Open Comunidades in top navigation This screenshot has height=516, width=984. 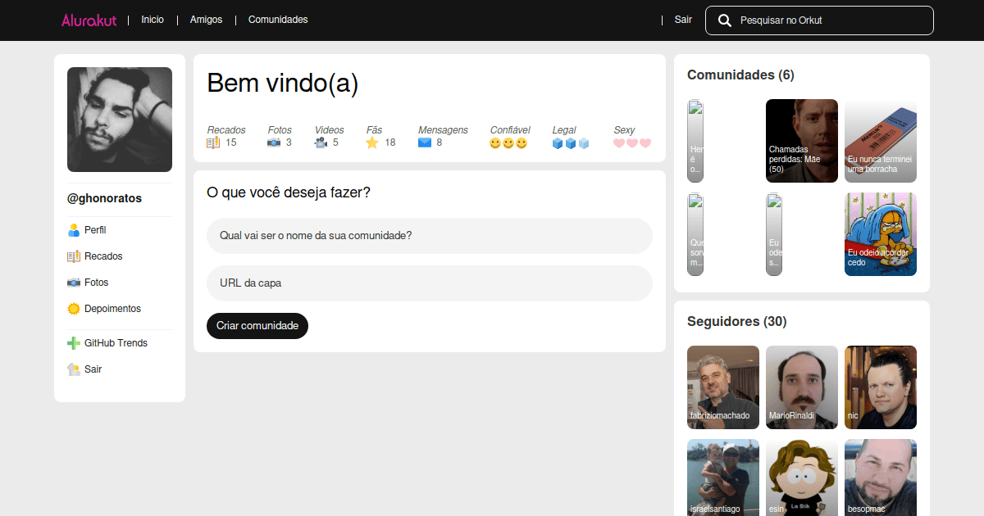coord(278,20)
